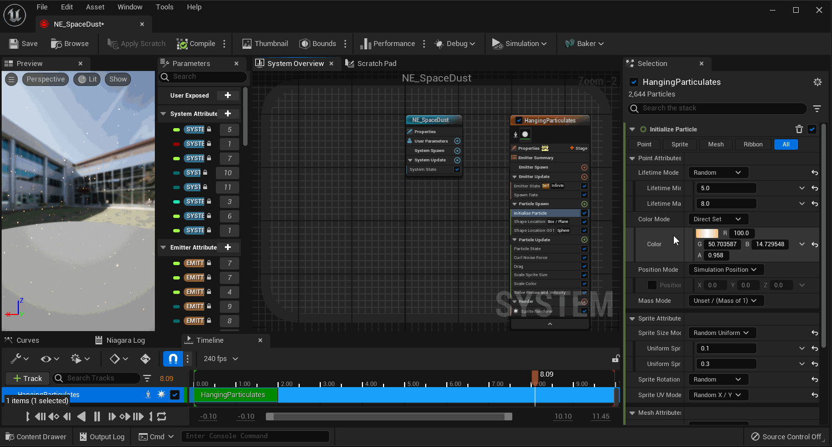Open the Window menu
Viewport: 832px width, 447px height.
[130, 7]
